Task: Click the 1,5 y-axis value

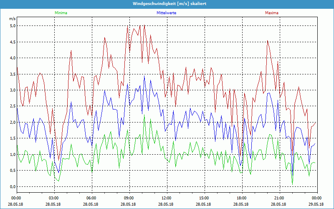Action: [13, 138]
